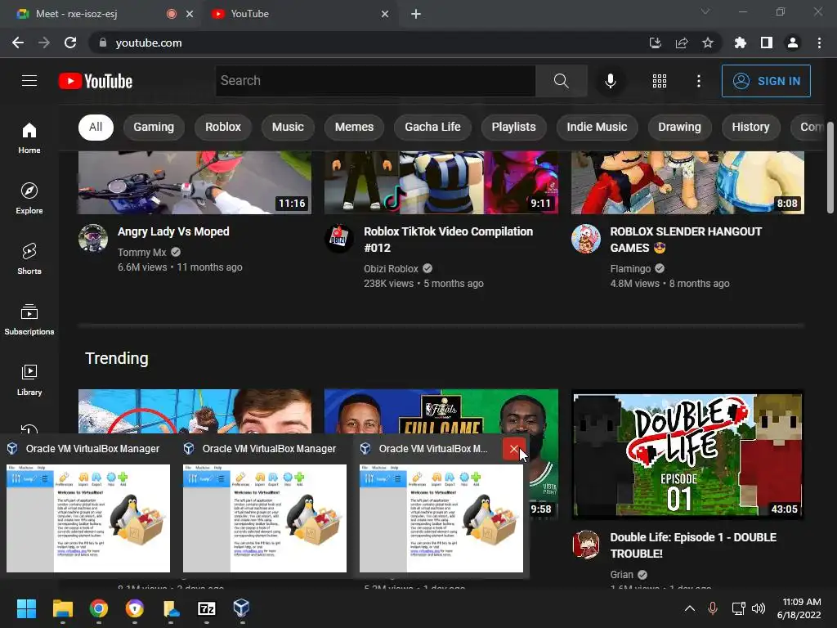Click the share page icon
The image size is (837, 628).
click(682, 43)
